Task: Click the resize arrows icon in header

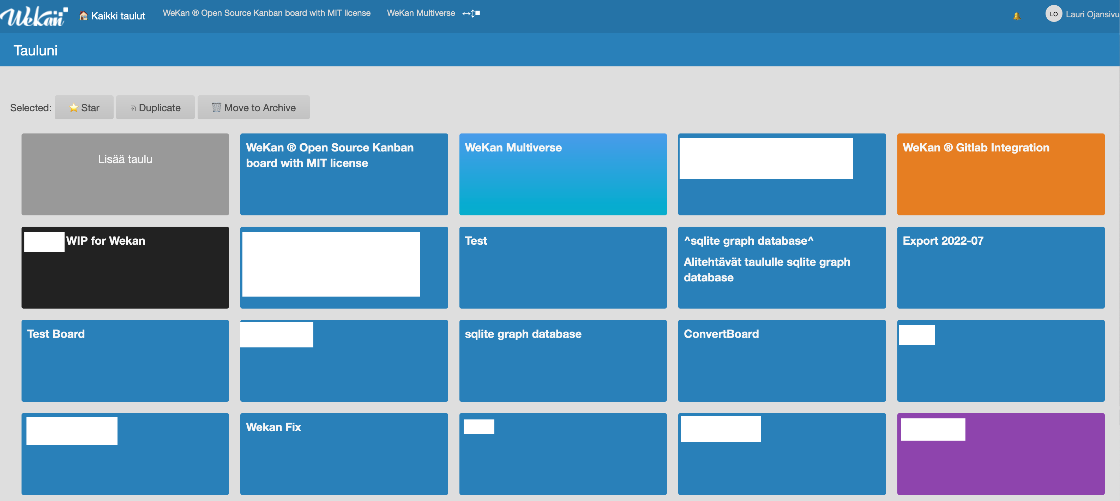Action: 471,13
